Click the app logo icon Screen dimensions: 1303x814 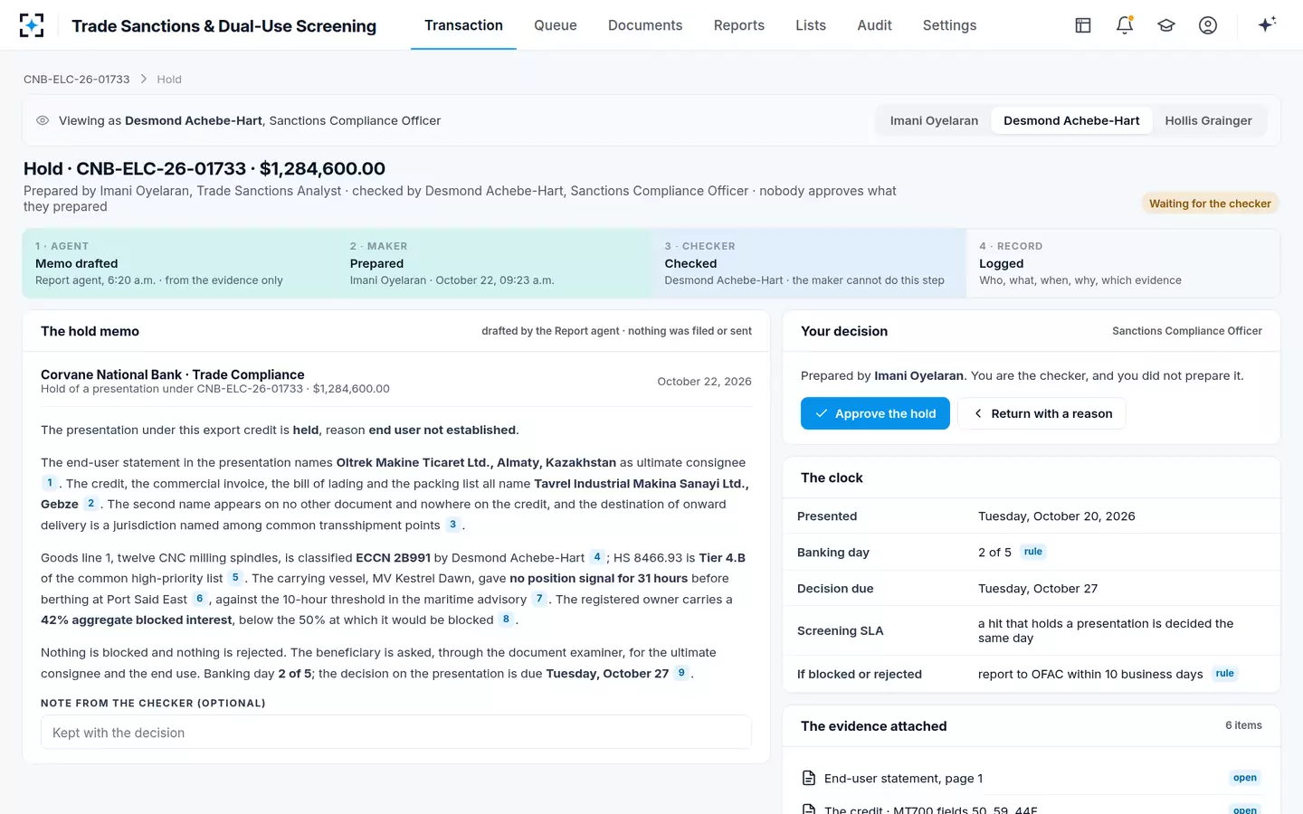[32, 25]
